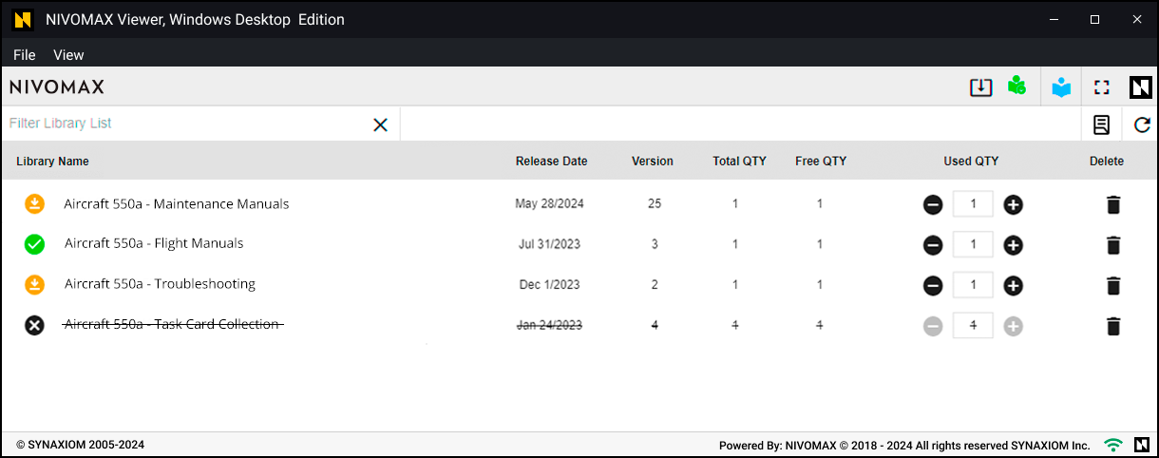Select Aircraft 550a - Troubleshooting
1159x458 pixels.
(x=160, y=284)
